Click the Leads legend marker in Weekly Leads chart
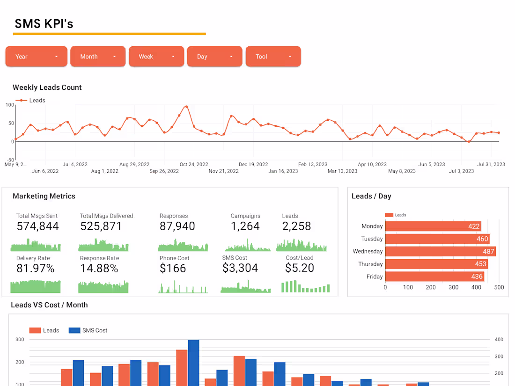Viewport: 515px width, 386px height. 22,101
